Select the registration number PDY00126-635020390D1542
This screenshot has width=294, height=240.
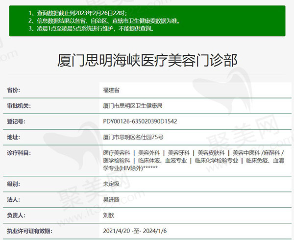pyautogui.click(x=140, y=121)
